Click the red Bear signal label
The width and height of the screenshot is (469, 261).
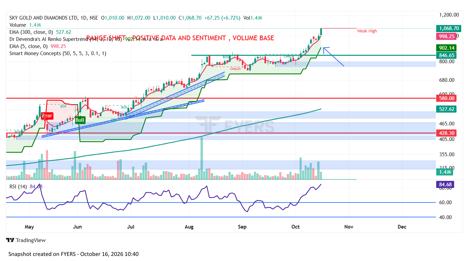[47, 116]
